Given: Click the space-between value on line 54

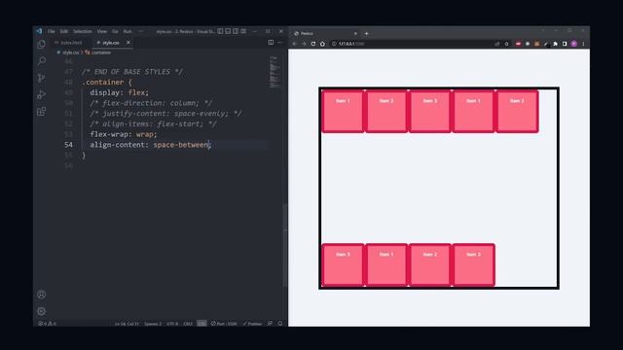Looking at the screenshot, I should pos(181,145).
